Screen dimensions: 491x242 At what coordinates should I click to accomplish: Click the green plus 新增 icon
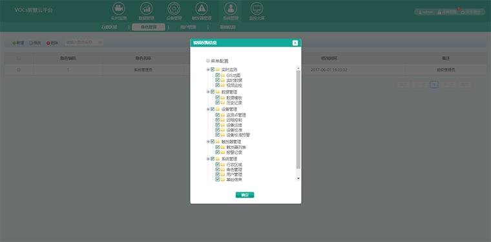(x=14, y=43)
